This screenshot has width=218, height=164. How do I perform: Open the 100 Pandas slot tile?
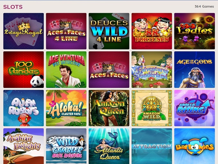pos(23,70)
